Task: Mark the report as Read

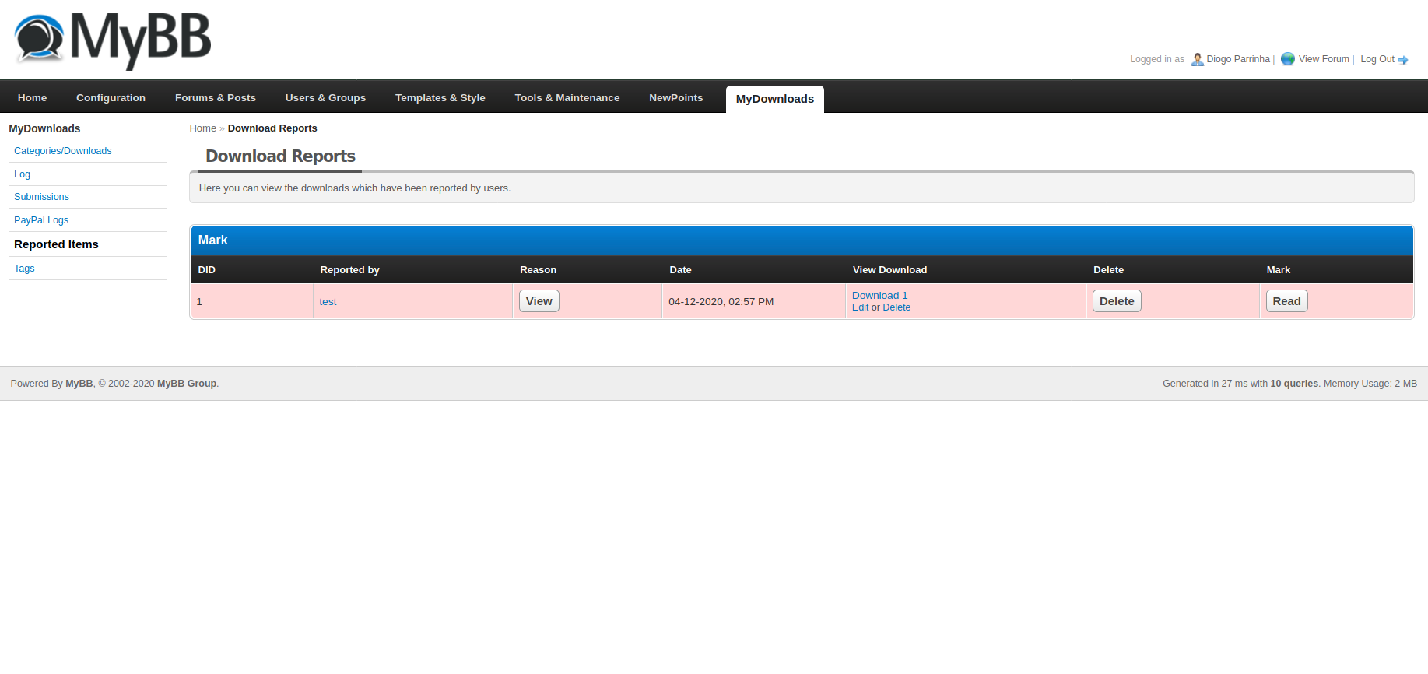Action: pos(1286,301)
